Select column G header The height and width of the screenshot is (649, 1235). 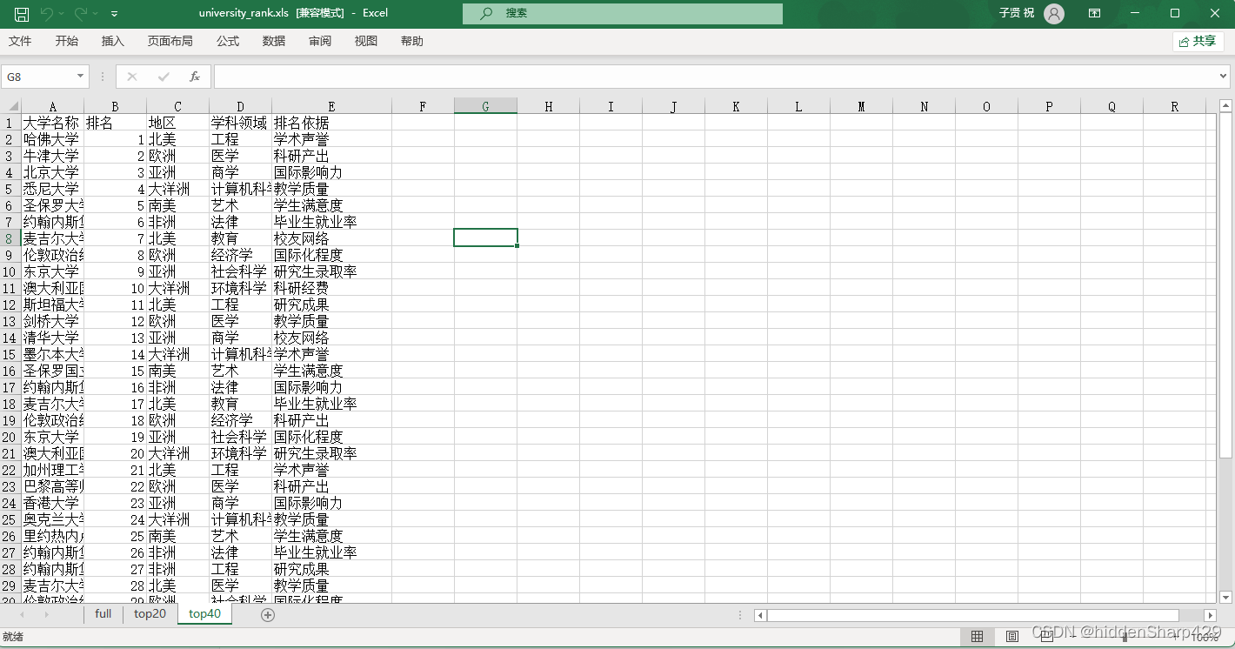click(485, 106)
